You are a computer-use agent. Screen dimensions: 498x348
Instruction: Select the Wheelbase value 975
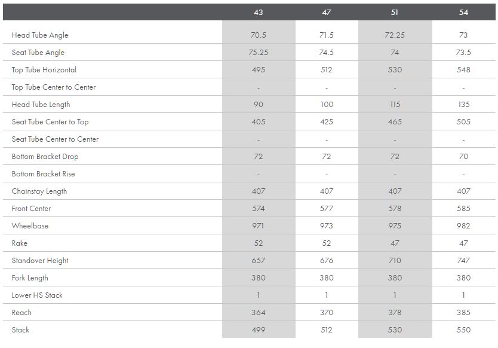tap(395, 226)
